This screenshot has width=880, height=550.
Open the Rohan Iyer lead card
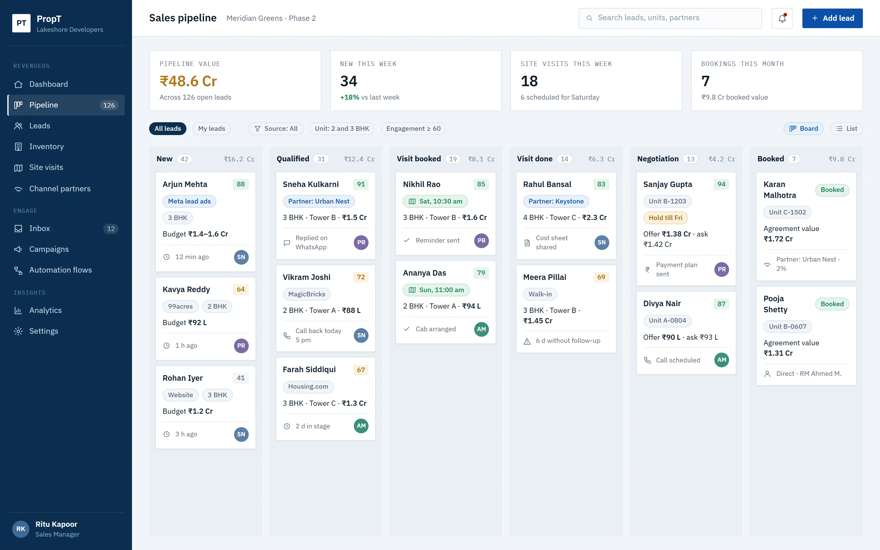tap(205, 407)
